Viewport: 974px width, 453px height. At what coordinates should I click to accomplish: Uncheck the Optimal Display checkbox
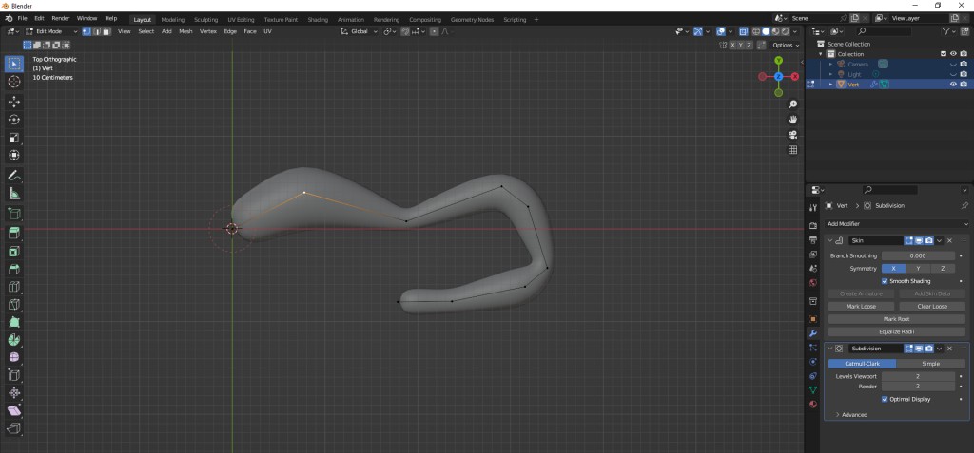[885, 399]
